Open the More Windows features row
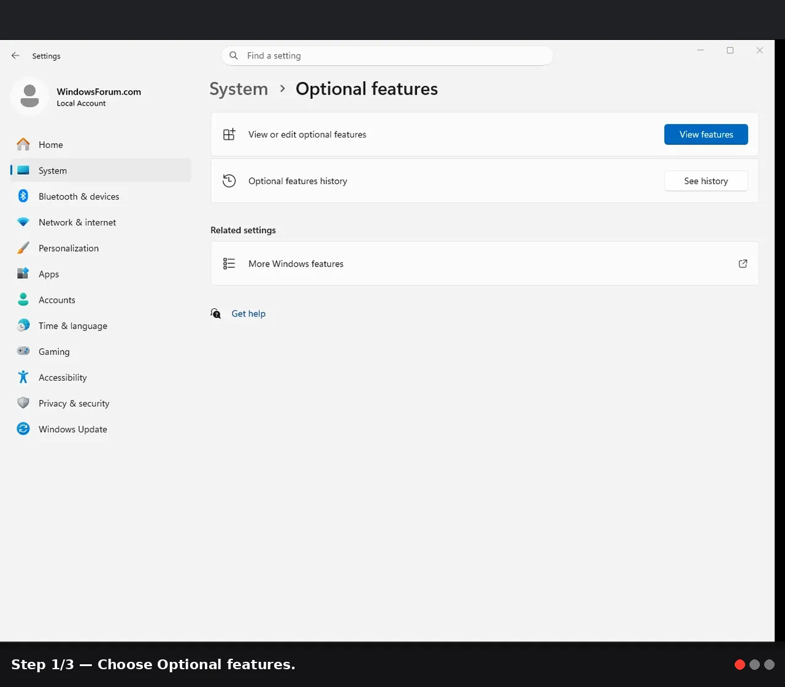This screenshot has width=785, height=687. (x=484, y=263)
